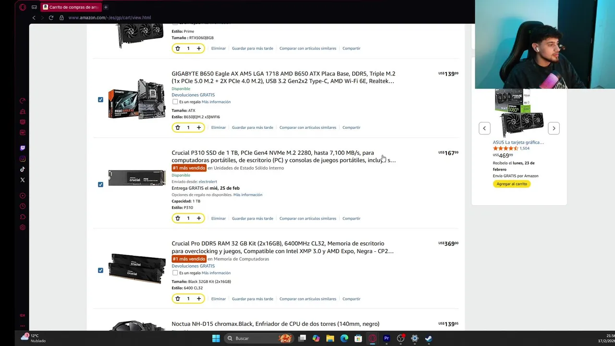Screen dimensions: 615x346
Task: Click the Opera GX logo menu
Action: coord(23,7)
